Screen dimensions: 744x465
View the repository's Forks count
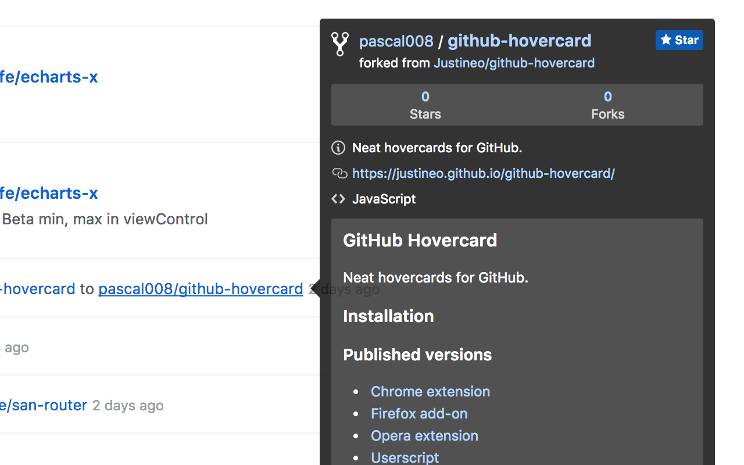(x=607, y=105)
